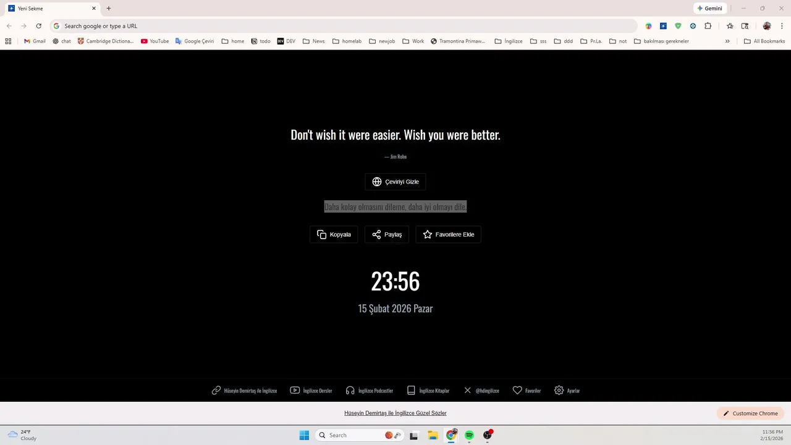Image resolution: width=791 pixels, height=445 pixels.
Task: Click the taskbar Search box
Action: pyautogui.click(x=361, y=435)
